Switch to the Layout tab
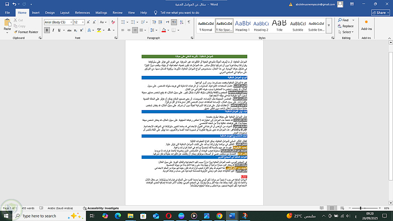 click(x=65, y=13)
